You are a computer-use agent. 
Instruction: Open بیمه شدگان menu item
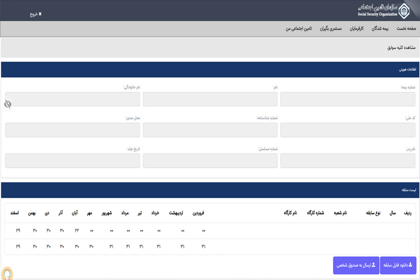[380, 28]
